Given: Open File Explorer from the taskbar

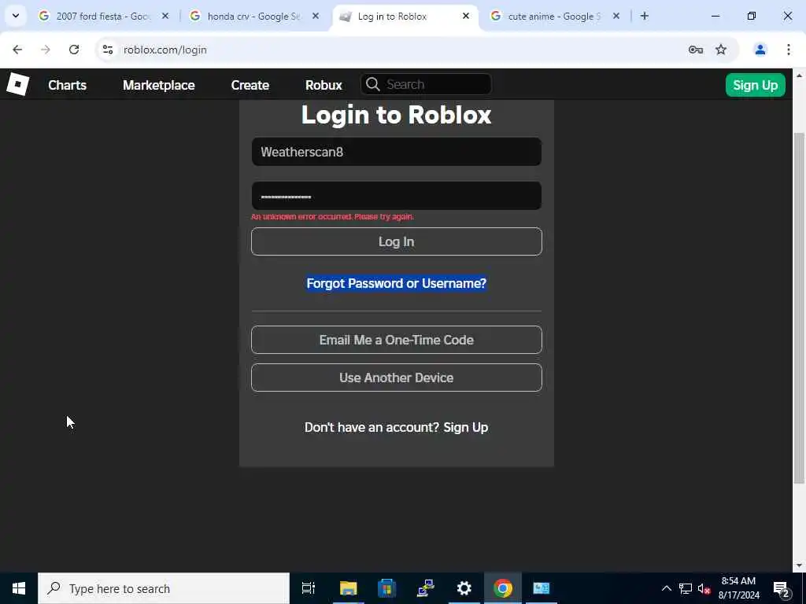Looking at the screenshot, I should 348,588.
